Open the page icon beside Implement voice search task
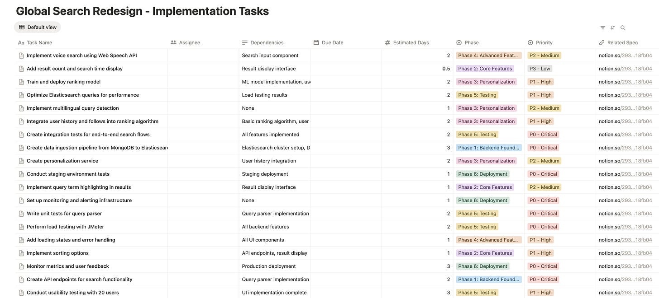659x298 pixels. click(20, 55)
